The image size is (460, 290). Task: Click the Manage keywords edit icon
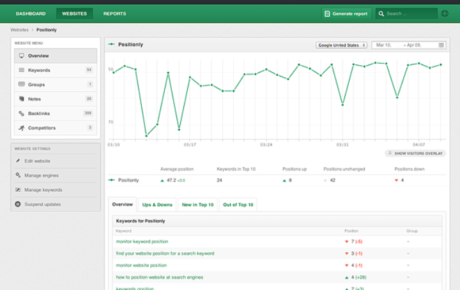point(18,190)
